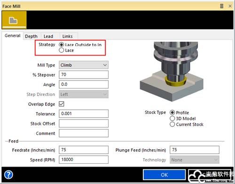Screen dimensions: 235x184
Task: Click the Speed (RPM) field
Action: tap(84, 160)
